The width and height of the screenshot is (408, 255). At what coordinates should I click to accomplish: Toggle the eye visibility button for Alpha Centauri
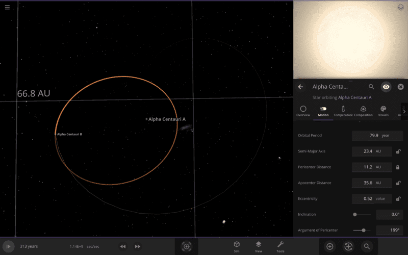(386, 87)
